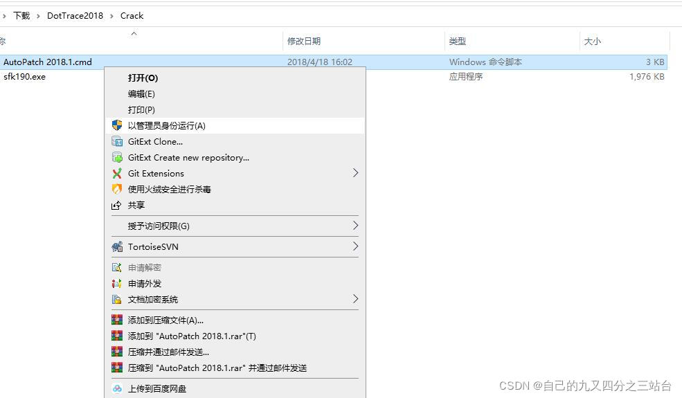
Task: Click the sort arrow above the name column
Action: click(134, 33)
